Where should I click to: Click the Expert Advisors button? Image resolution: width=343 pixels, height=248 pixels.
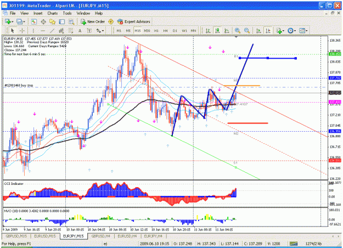134,21
